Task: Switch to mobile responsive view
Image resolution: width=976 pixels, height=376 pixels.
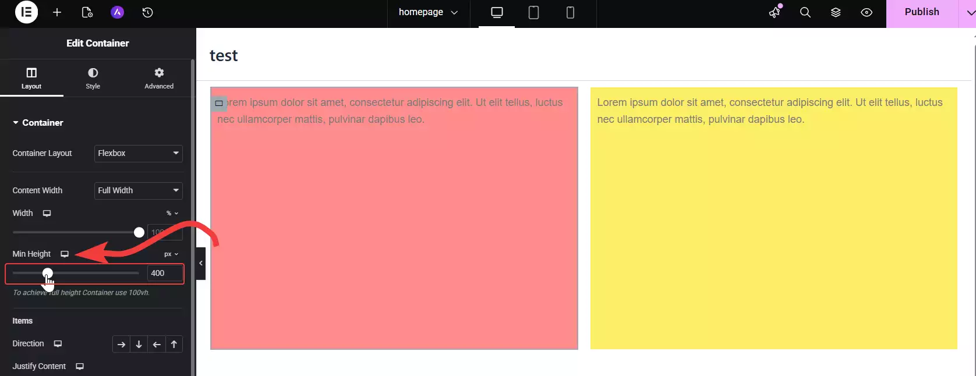Action: pyautogui.click(x=570, y=12)
